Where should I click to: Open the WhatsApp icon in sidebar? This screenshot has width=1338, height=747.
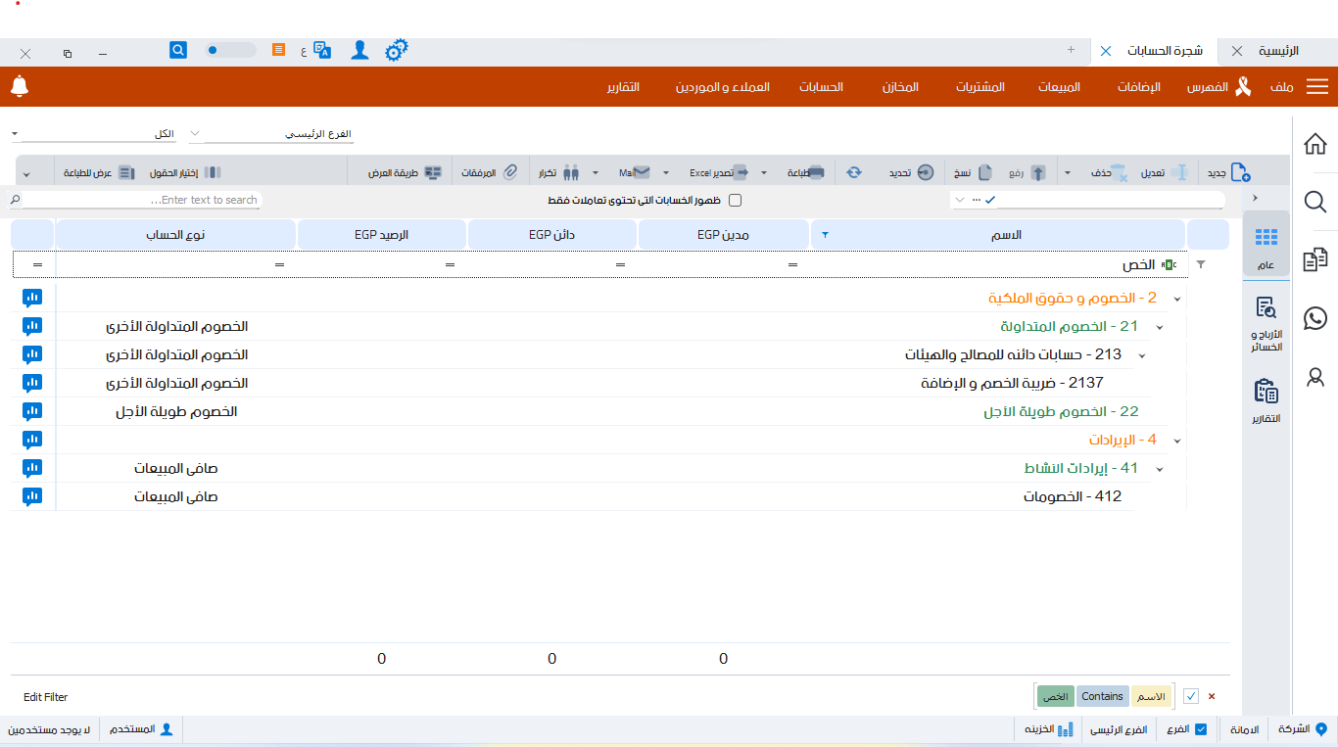(x=1315, y=318)
